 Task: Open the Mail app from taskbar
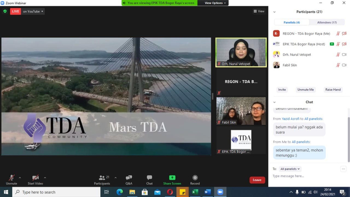157,192
